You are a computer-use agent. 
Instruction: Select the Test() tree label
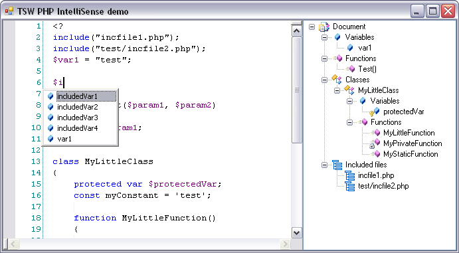[x=367, y=69]
